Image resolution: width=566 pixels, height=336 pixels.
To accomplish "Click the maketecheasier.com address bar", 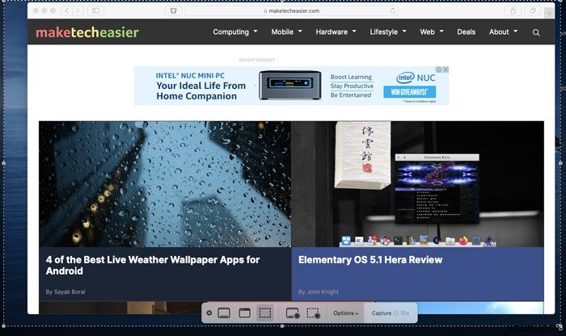I will click(291, 10).
